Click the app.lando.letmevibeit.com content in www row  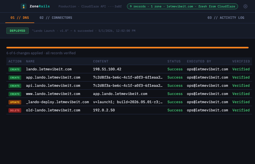click(120, 94)
